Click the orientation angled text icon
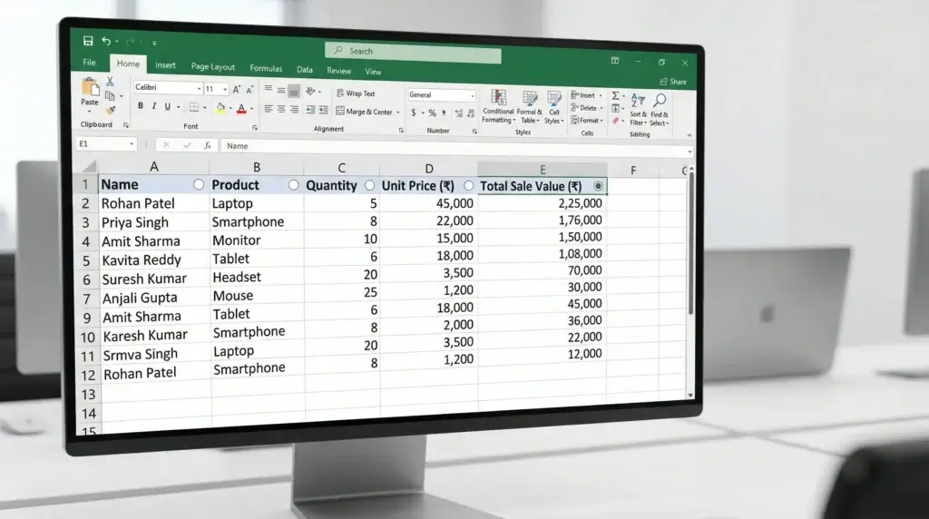Viewport: 929px width, 519px height. 310,92
